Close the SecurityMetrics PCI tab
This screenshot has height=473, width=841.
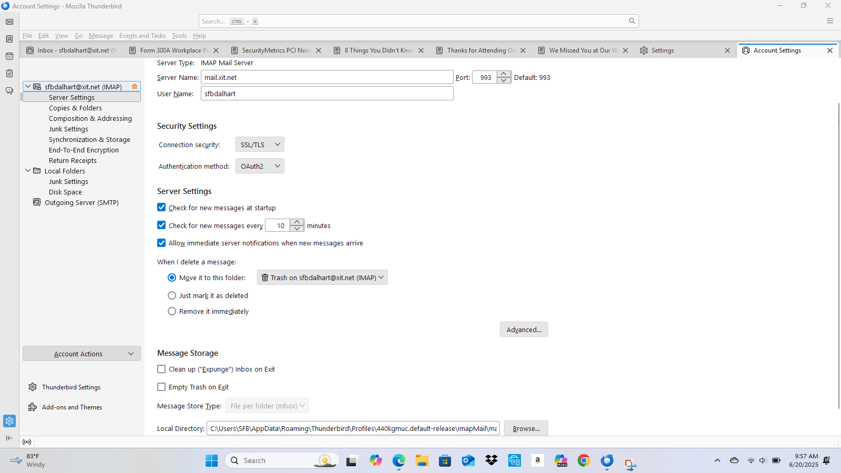(x=319, y=50)
